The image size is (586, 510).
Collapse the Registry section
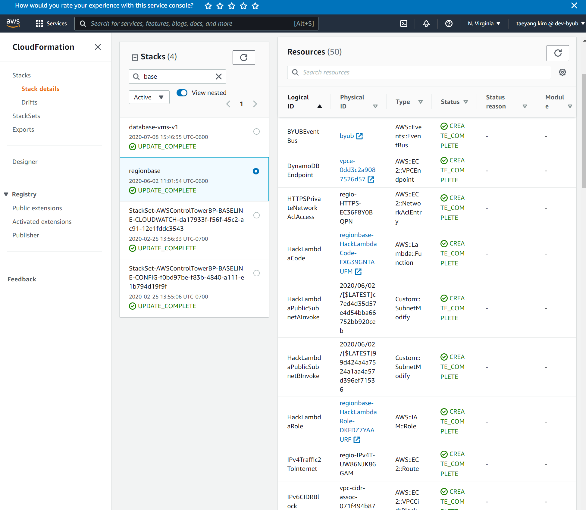(6, 194)
